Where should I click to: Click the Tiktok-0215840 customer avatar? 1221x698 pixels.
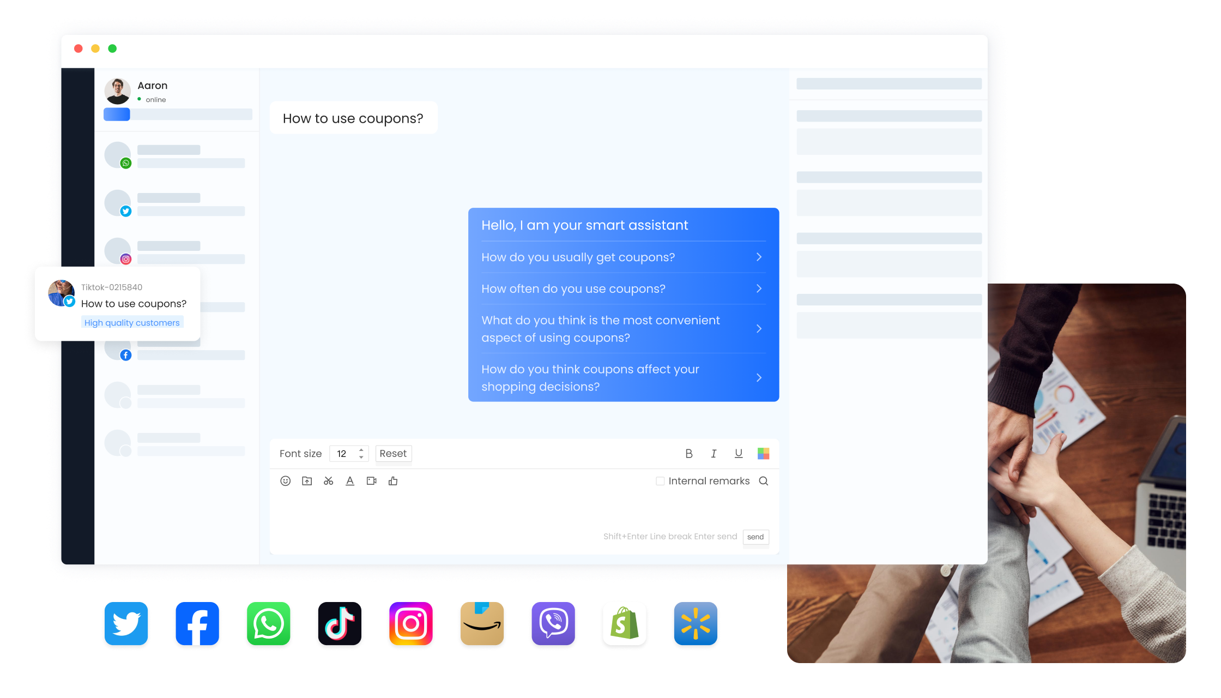(61, 293)
